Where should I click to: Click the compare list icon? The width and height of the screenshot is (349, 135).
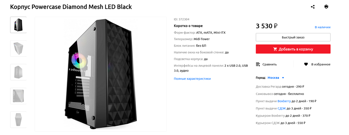pos(258,64)
